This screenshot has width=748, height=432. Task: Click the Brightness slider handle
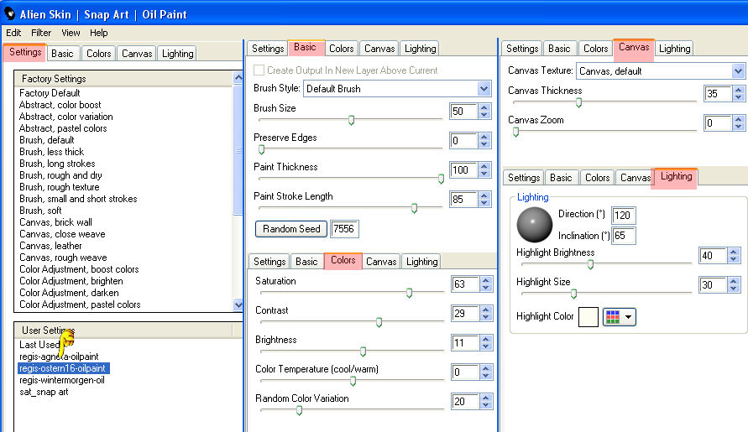click(x=363, y=352)
